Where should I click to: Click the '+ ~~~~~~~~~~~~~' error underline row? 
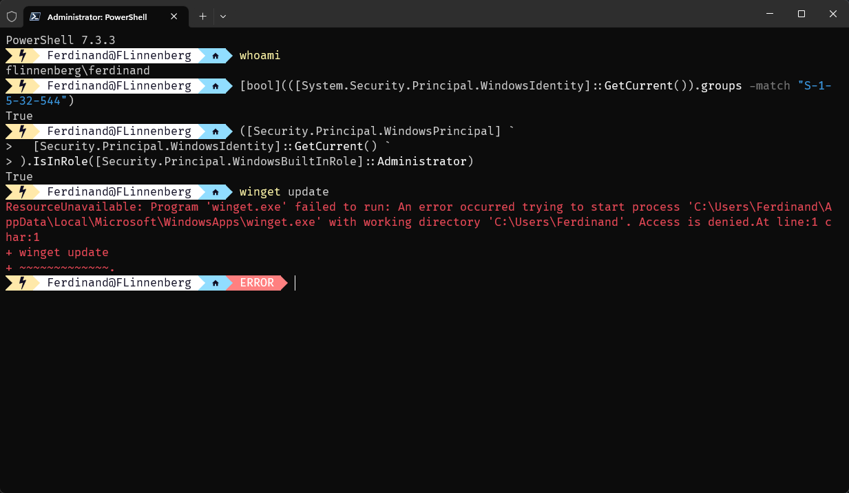click(x=61, y=268)
